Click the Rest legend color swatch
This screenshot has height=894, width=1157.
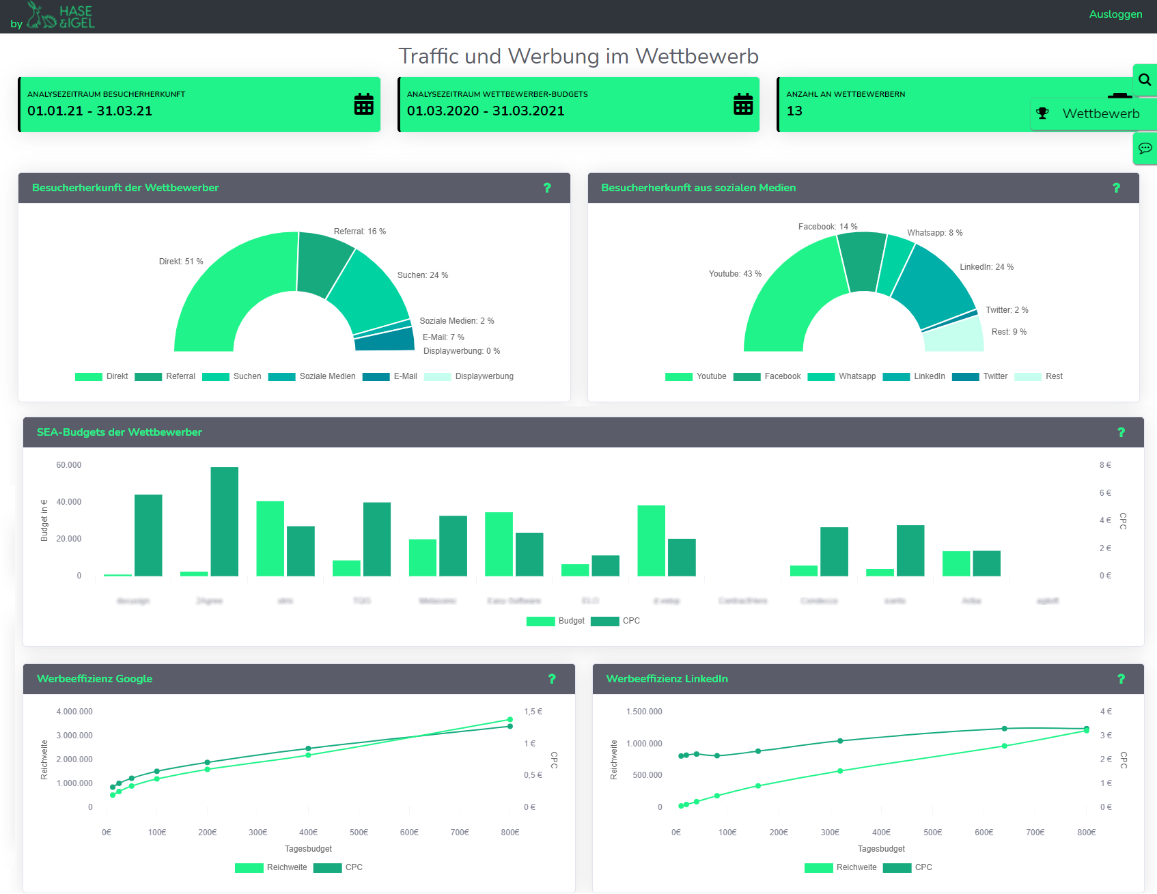pos(1028,377)
